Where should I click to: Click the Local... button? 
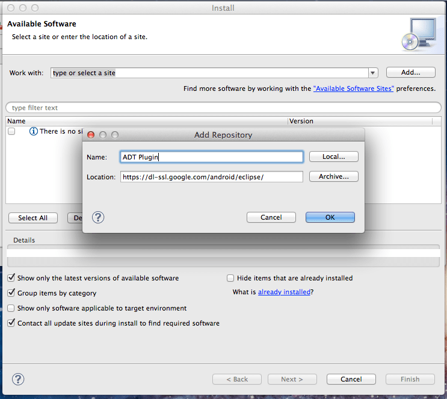click(333, 156)
